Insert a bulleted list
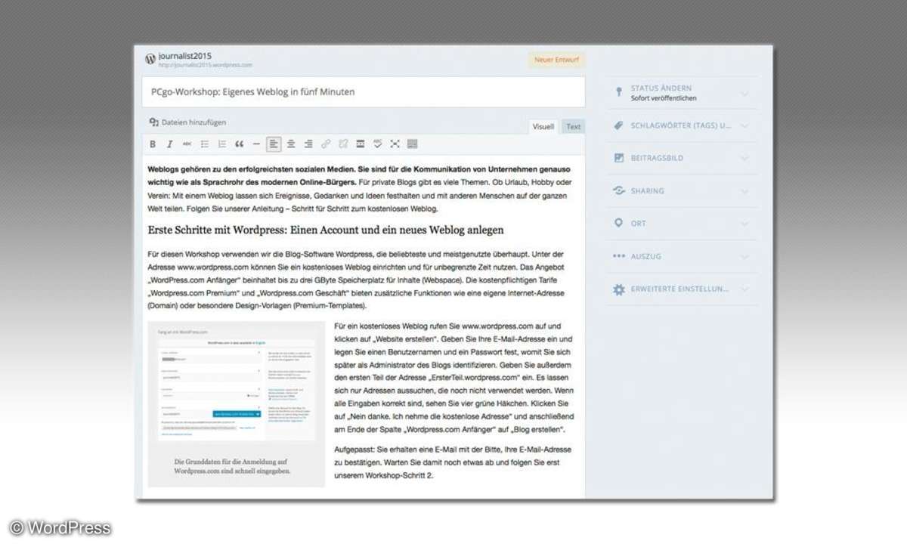The width and height of the screenshot is (907, 544). (205, 144)
